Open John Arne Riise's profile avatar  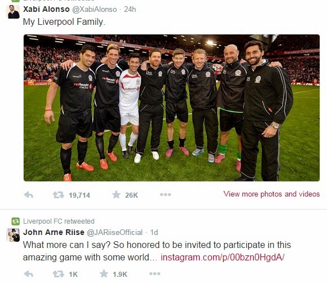point(14,235)
